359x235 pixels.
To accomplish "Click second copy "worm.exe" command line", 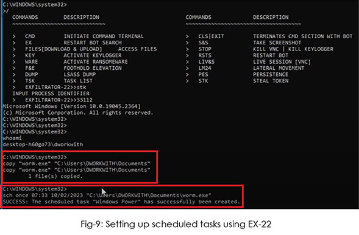I will pos(76,170).
